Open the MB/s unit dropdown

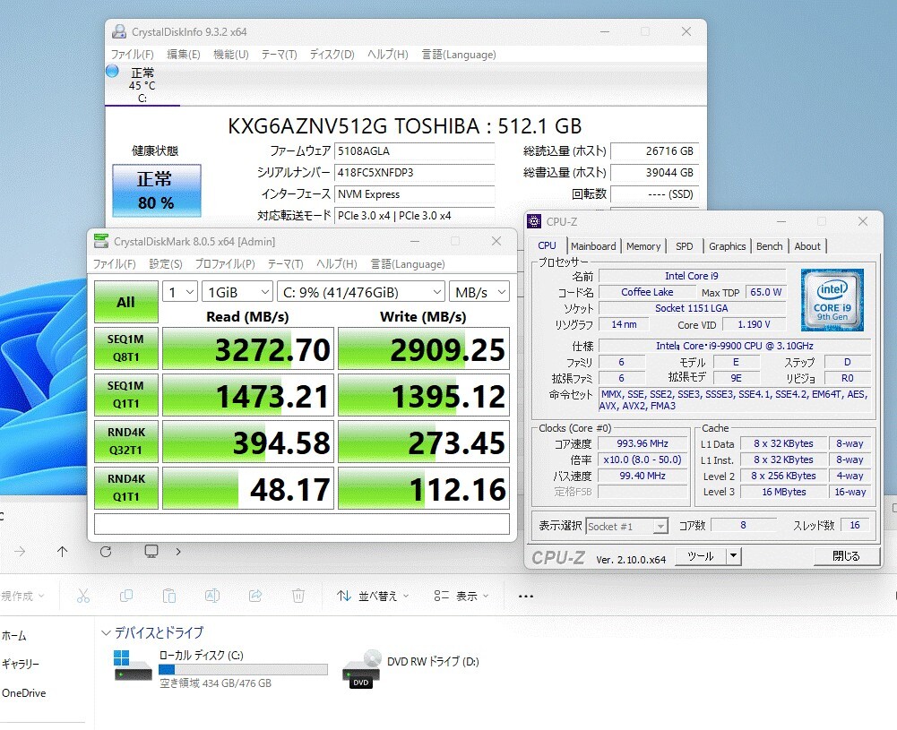[x=479, y=292]
